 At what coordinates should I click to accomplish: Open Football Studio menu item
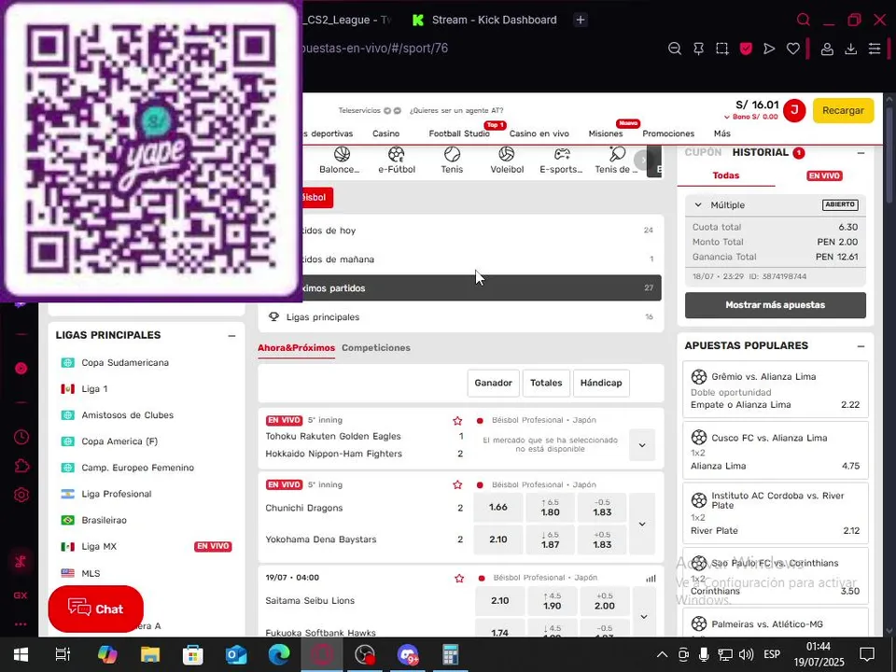click(459, 133)
